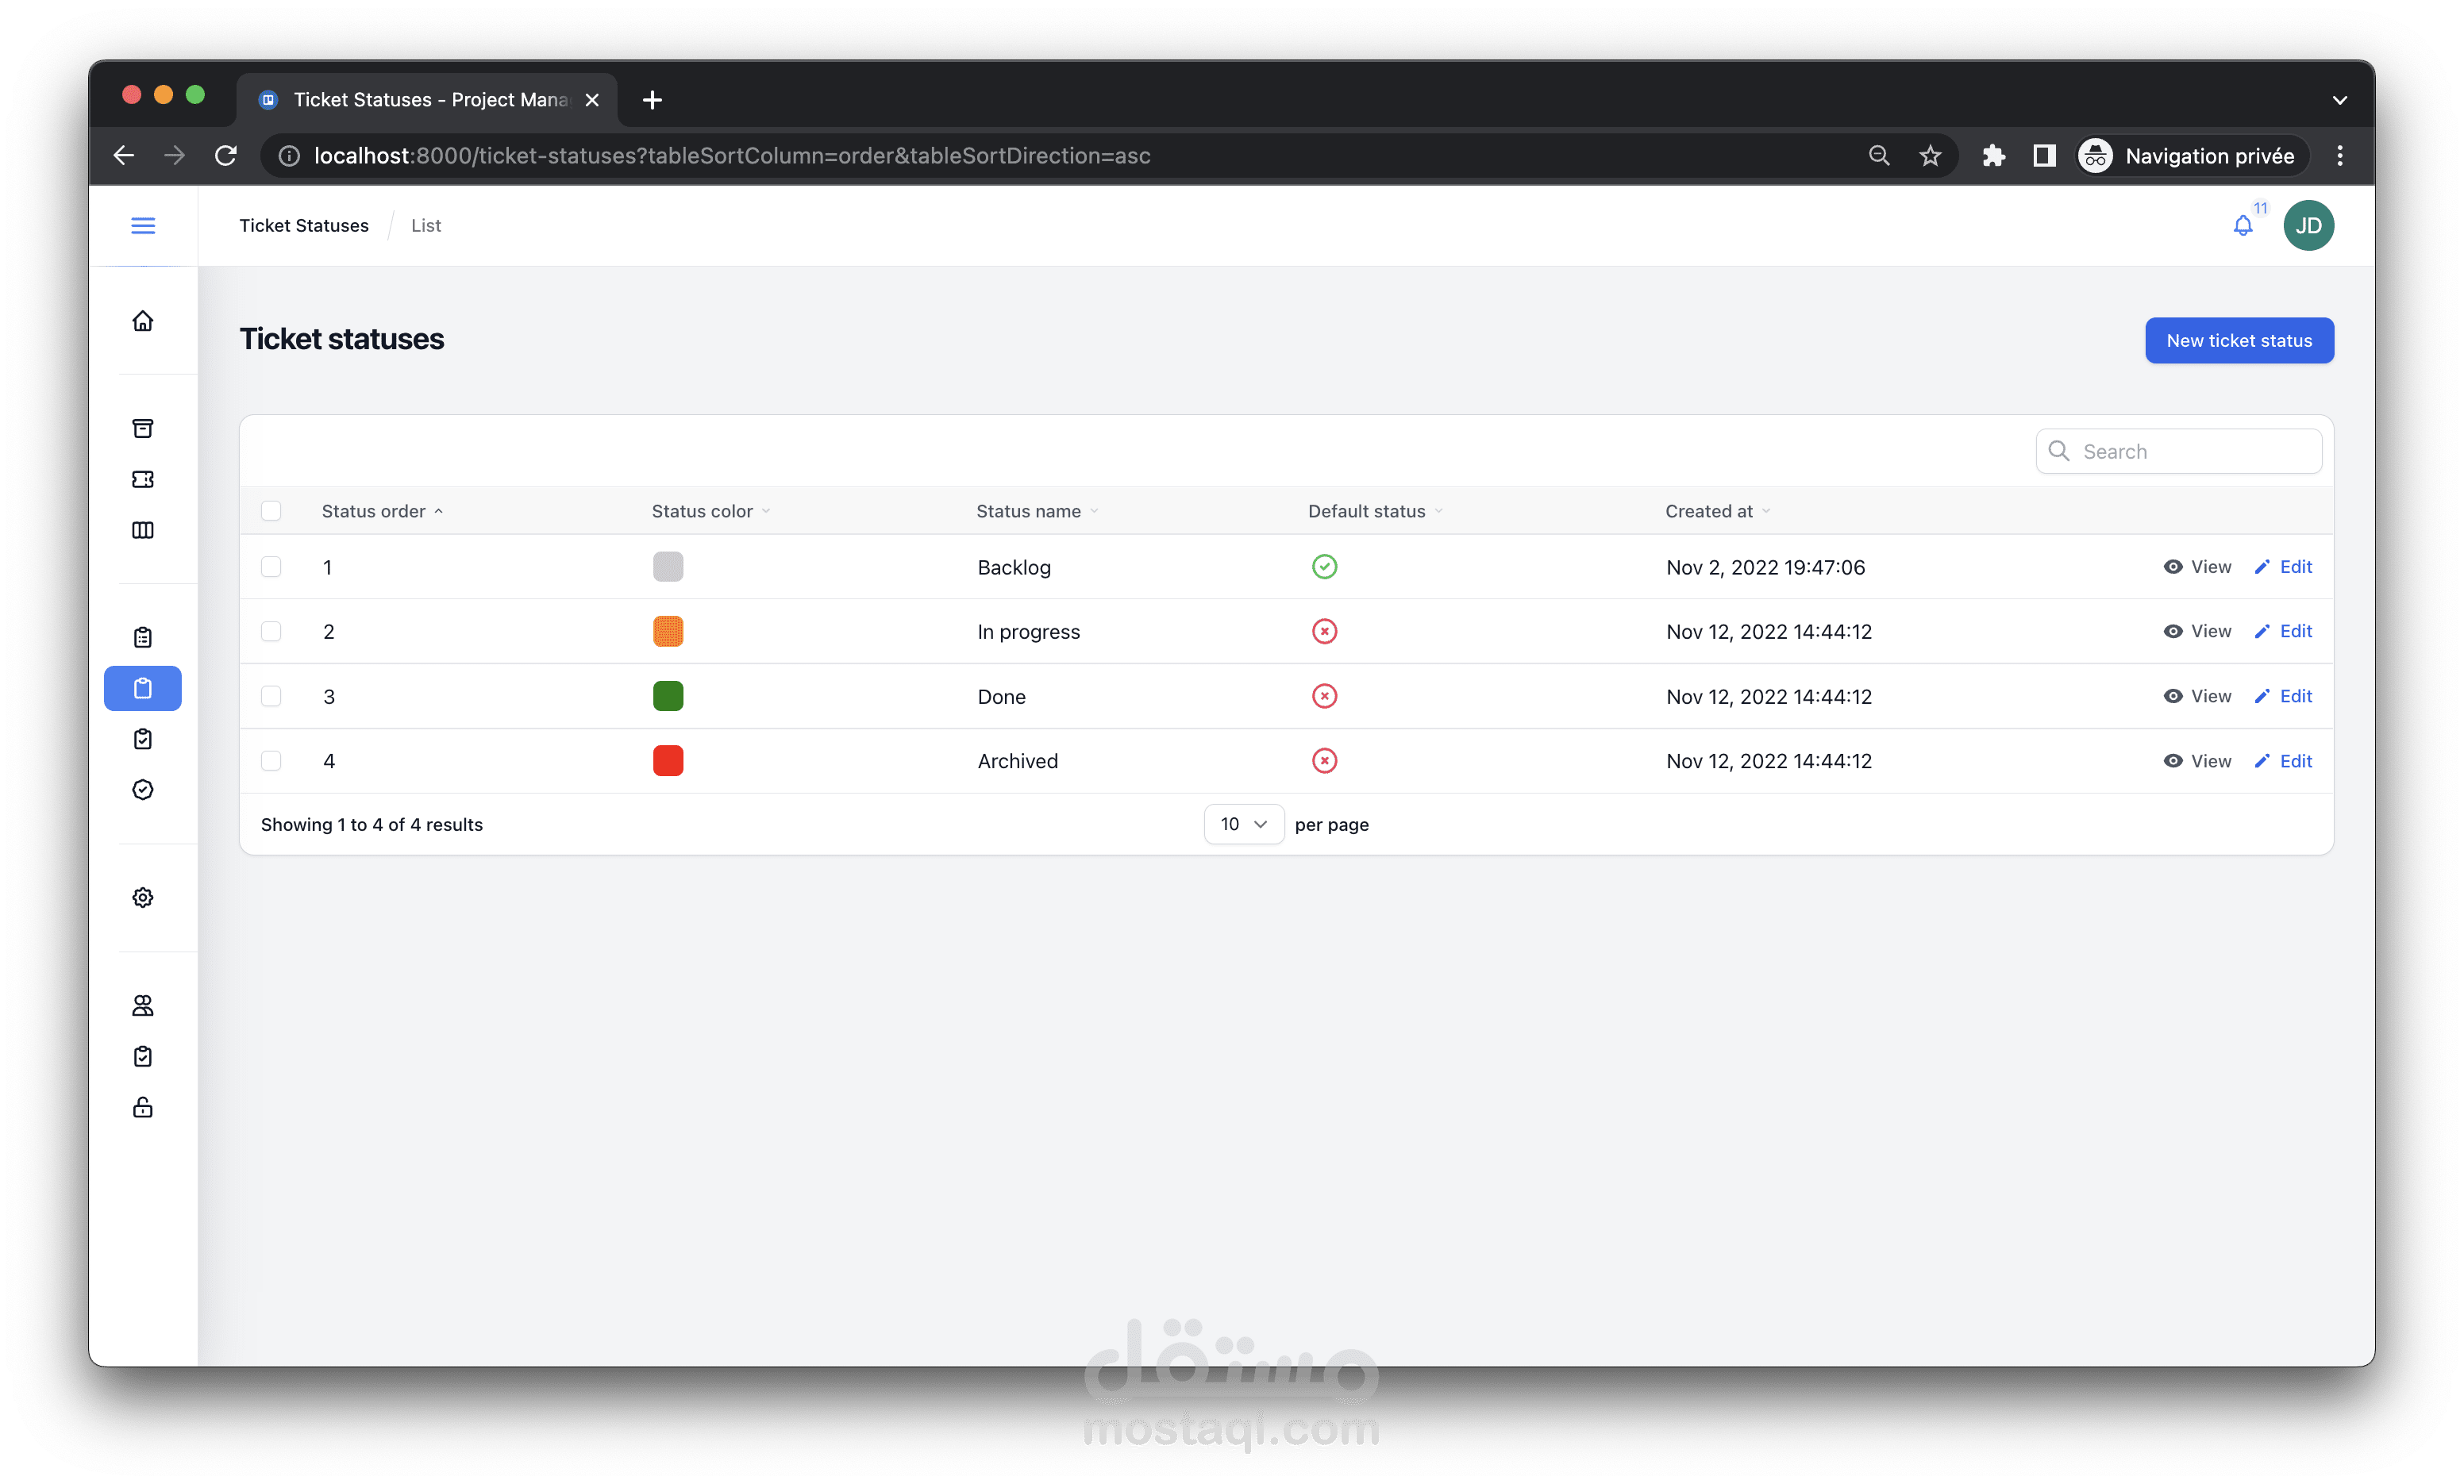The height and width of the screenshot is (1484, 2464).
Task: Click the In progress default status cross icon
Action: pyautogui.click(x=1324, y=631)
